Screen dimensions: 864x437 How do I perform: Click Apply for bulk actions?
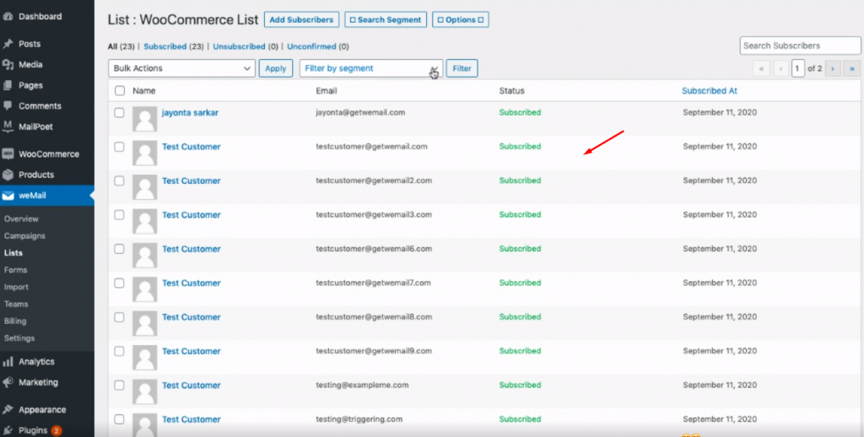click(x=276, y=68)
